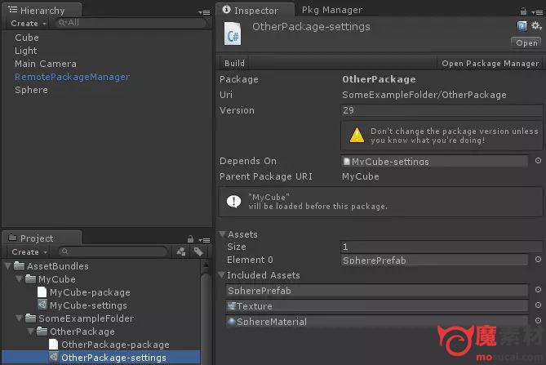Viewport: 546px width, 365px height.
Task: Collapse the OtherPackage folder
Action: pyautogui.click(x=31, y=332)
